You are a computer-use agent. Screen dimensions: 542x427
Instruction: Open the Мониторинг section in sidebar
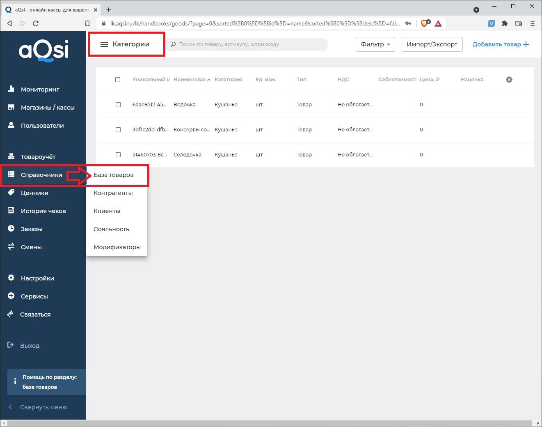click(40, 90)
